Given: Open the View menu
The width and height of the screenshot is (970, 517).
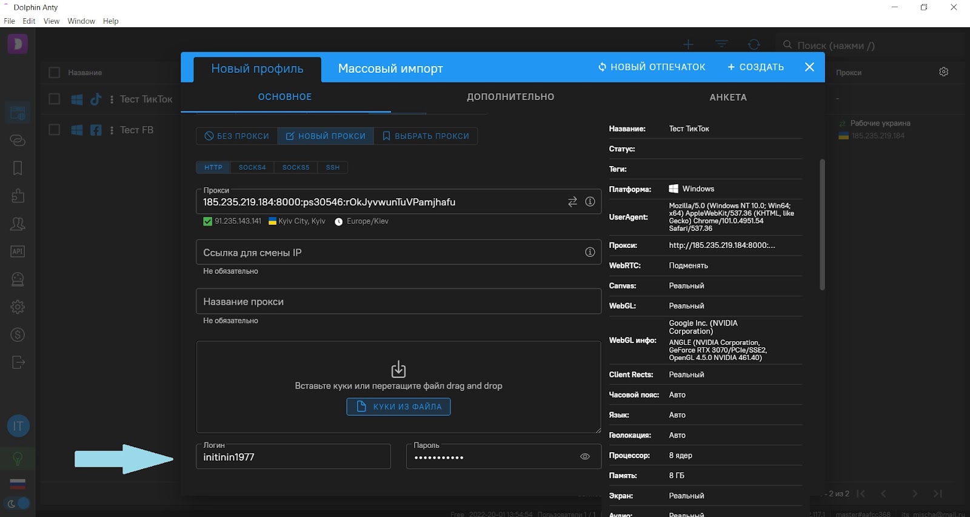Looking at the screenshot, I should click(52, 21).
